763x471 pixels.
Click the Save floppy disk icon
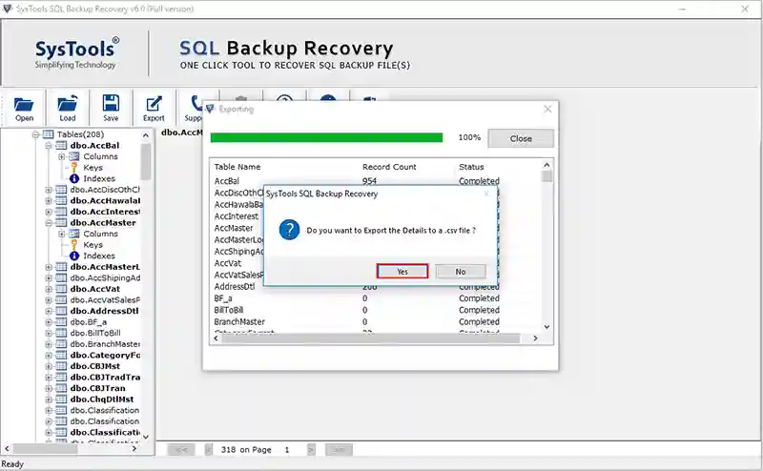111,104
